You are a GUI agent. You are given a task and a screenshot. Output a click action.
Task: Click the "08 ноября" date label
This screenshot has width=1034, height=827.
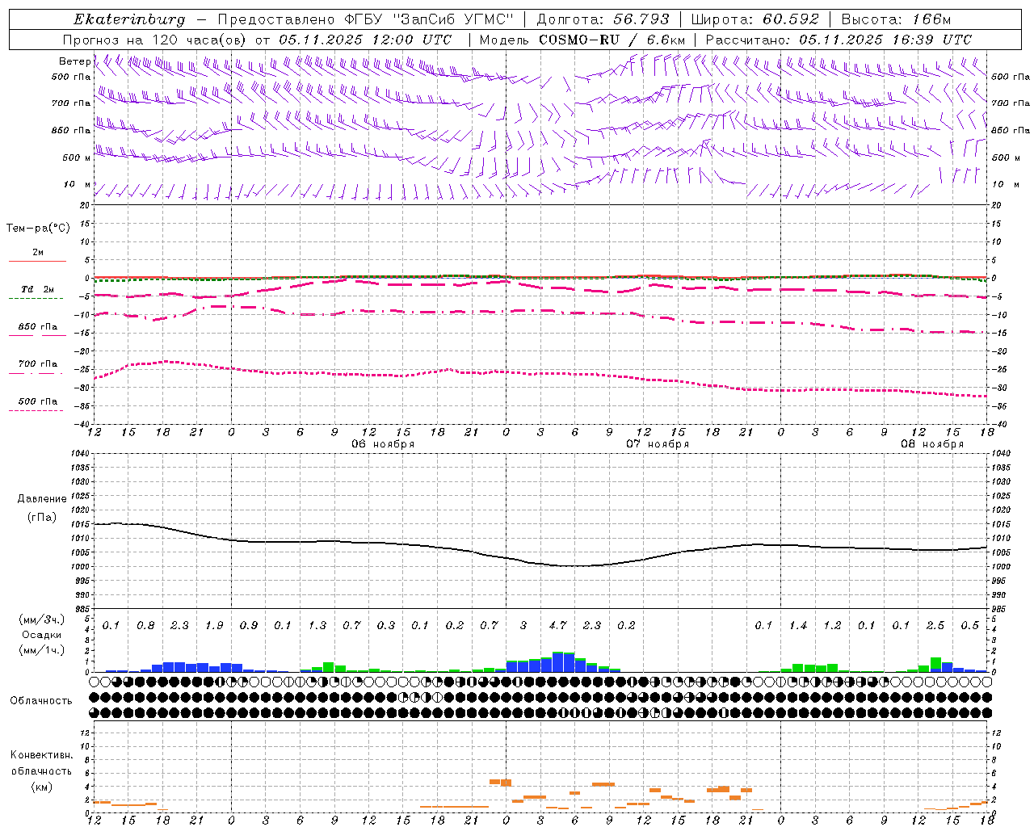coord(932,444)
